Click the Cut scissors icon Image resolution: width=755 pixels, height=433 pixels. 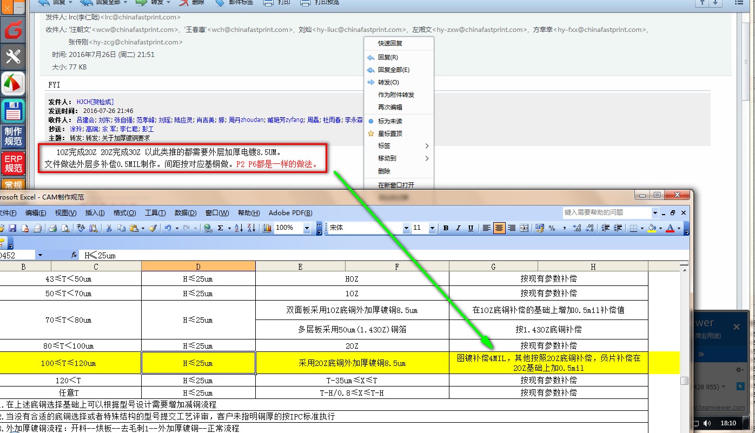point(108,228)
